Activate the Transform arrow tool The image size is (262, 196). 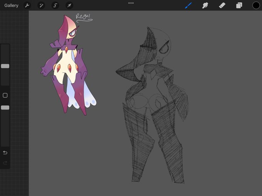tap(69, 5)
